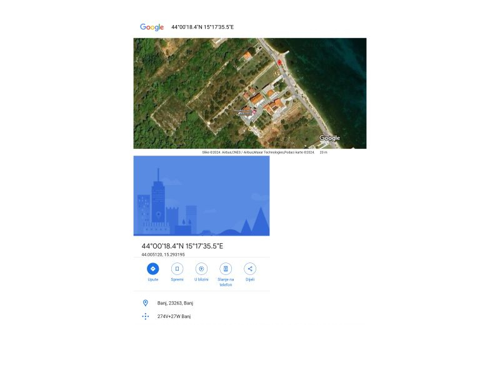Search nearby with U blizini icon
The width and height of the screenshot is (500, 375).
(x=201, y=269)
